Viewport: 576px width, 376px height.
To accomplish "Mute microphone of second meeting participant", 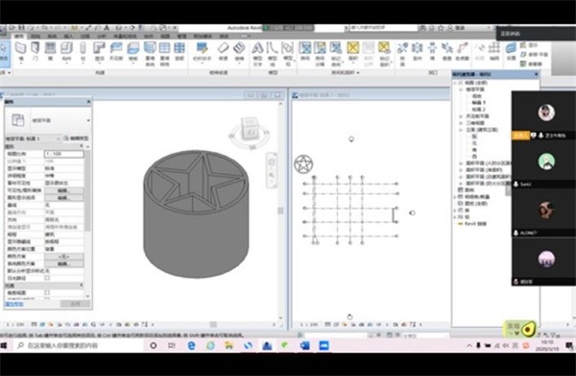I will 516,184.
